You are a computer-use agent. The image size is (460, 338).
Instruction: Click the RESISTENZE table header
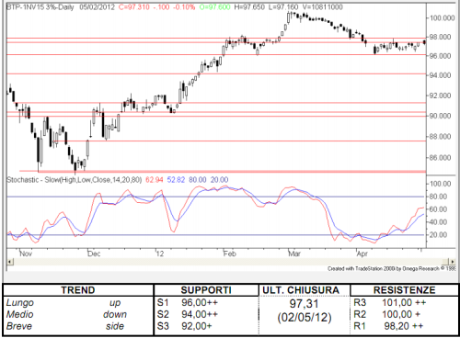(405, 290)
